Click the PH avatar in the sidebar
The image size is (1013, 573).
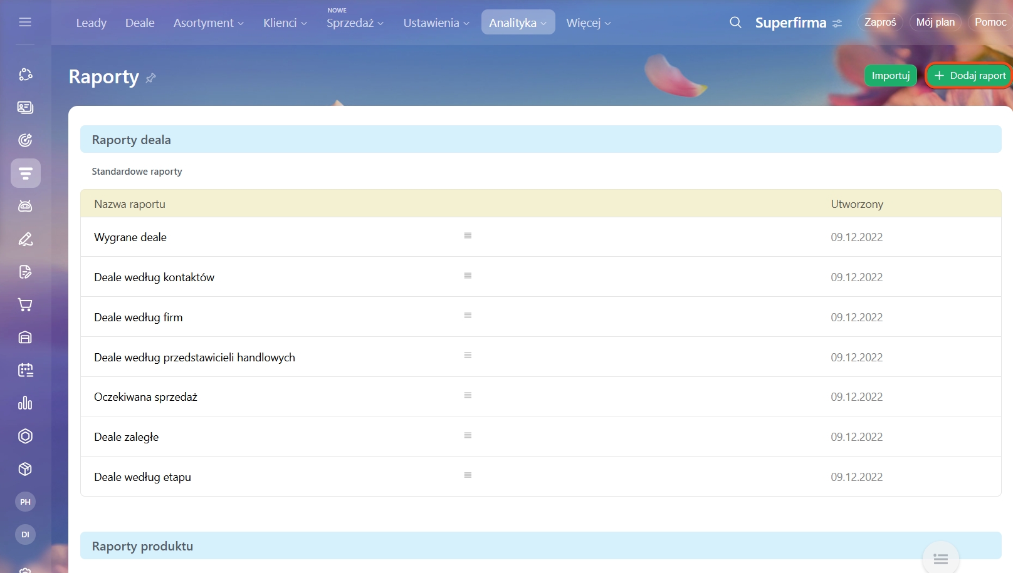[x=25, y=502]
